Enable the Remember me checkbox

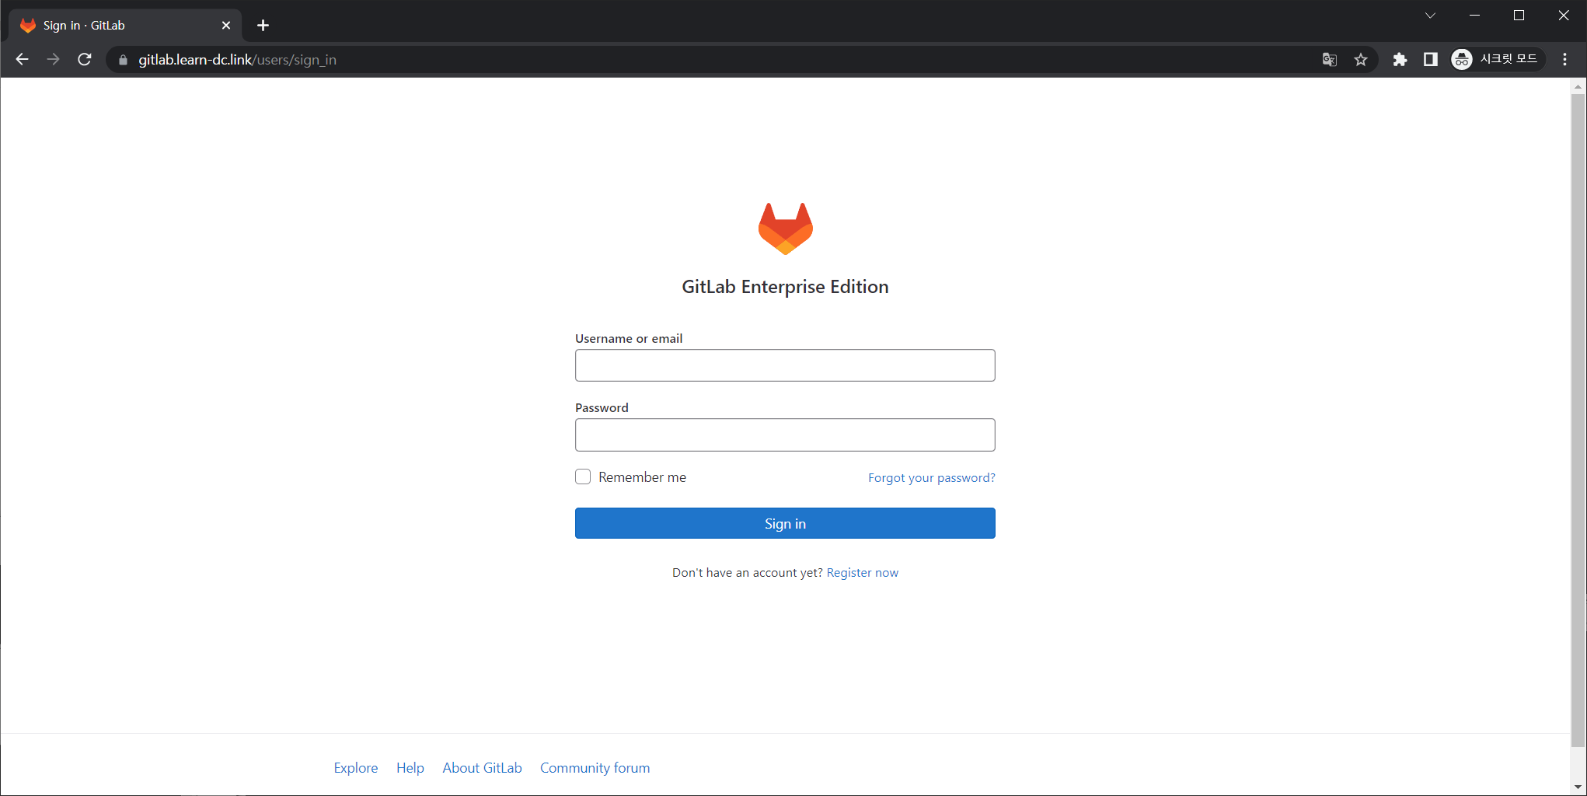tap(583, 477)
